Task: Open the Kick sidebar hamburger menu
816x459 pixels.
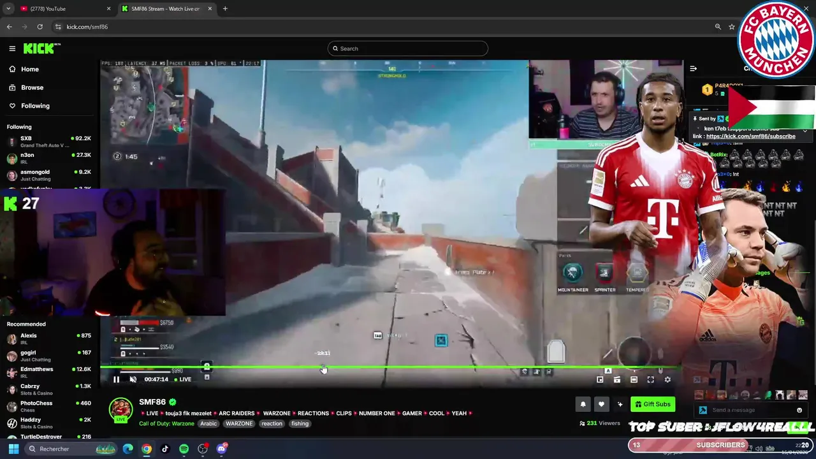Action: (12, 48)
